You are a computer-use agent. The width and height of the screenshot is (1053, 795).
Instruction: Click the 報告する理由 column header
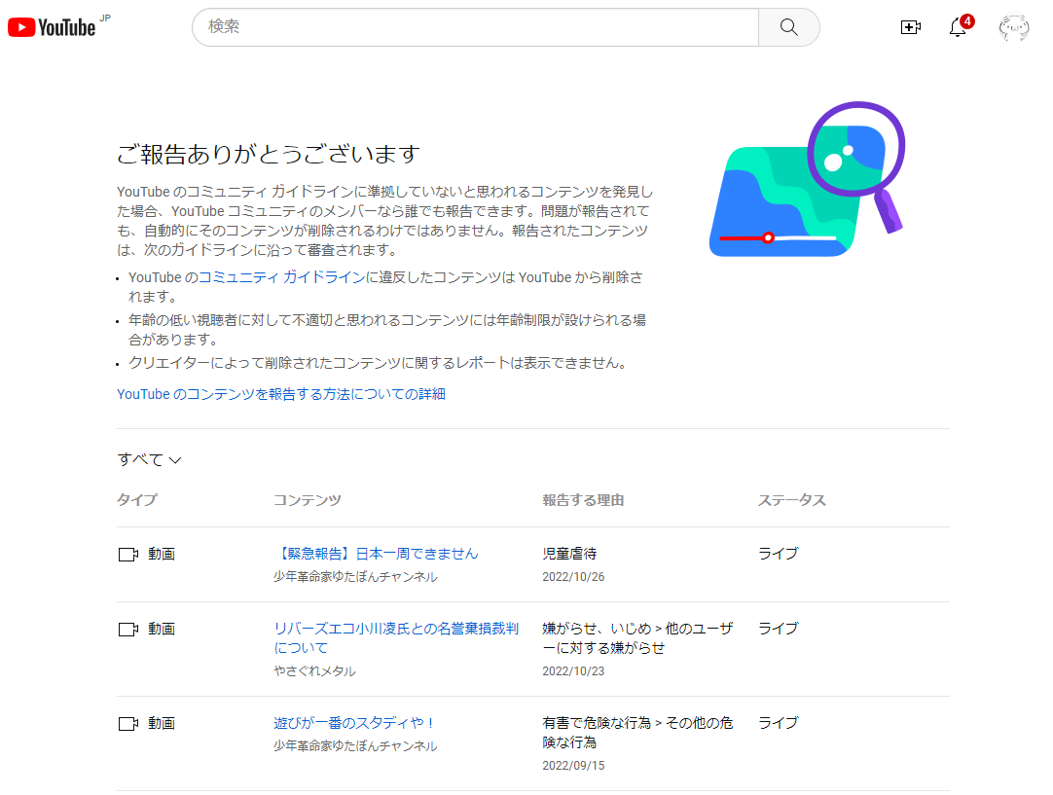click(x=583, y=500)
